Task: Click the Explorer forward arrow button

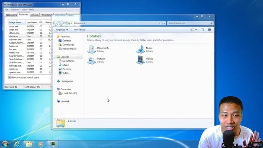Action: [x=61, y=23]
